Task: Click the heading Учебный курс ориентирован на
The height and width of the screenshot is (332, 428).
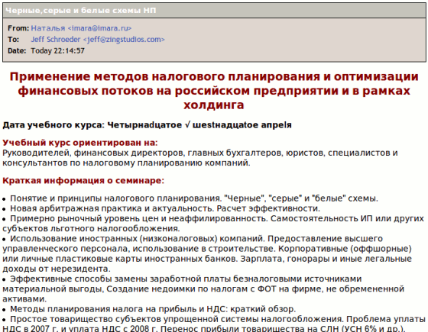Action: [80, 143]
